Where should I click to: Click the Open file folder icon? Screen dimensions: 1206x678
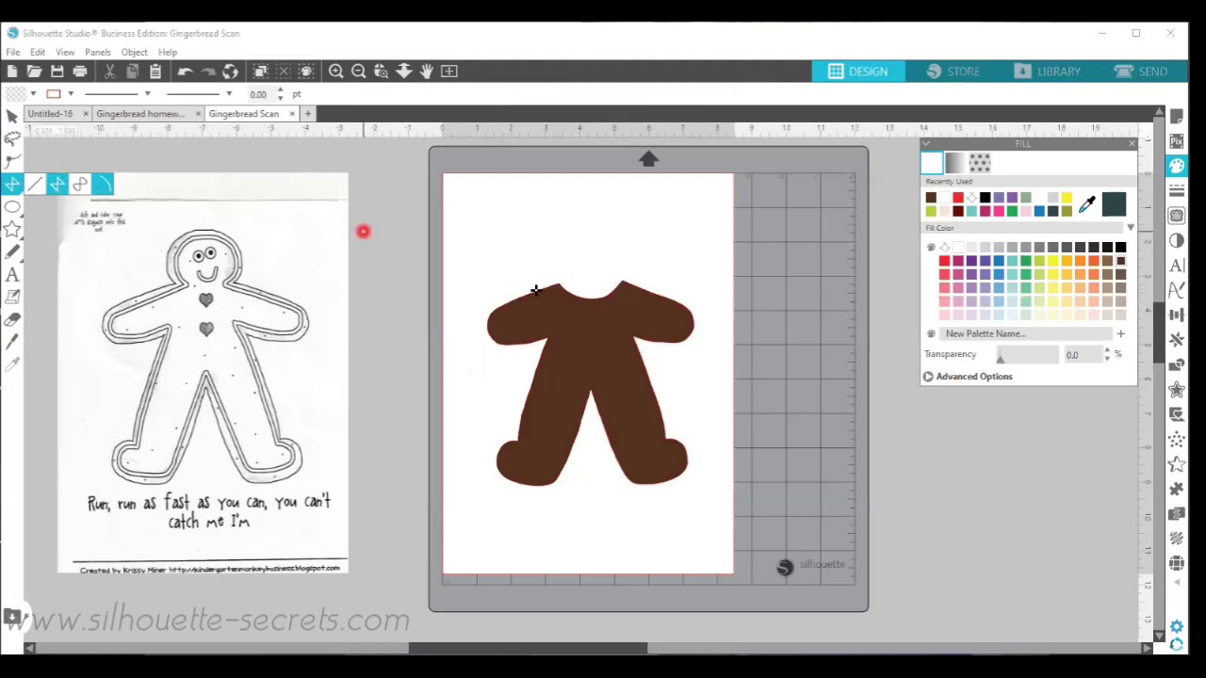point(35,72)
